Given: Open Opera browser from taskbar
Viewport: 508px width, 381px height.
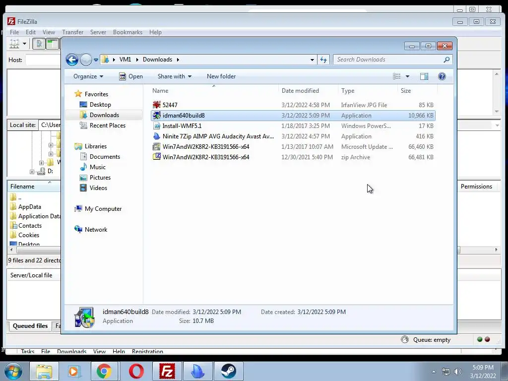Looking at the screenshot, I should click(x=136, y=371).
